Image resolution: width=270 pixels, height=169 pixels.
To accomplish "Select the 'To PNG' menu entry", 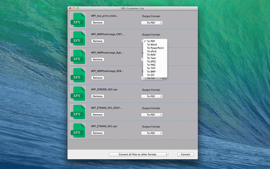I will coord(151,65).
